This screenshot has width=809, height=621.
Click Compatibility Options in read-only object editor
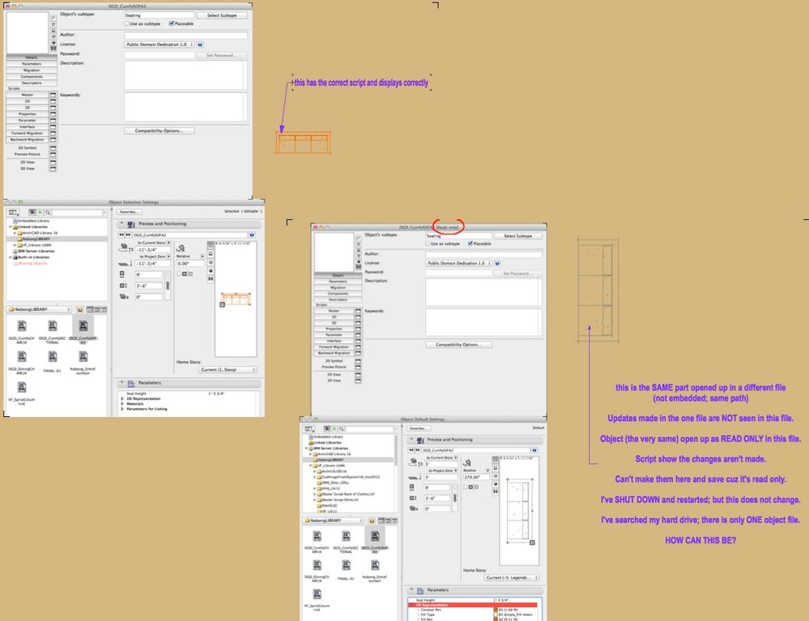[458, 345]
